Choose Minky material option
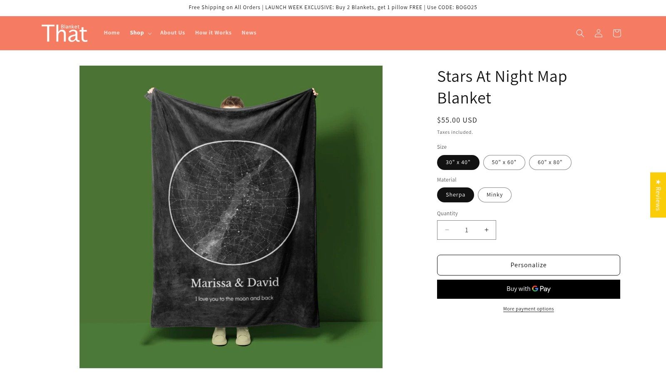 pos(495,195)
